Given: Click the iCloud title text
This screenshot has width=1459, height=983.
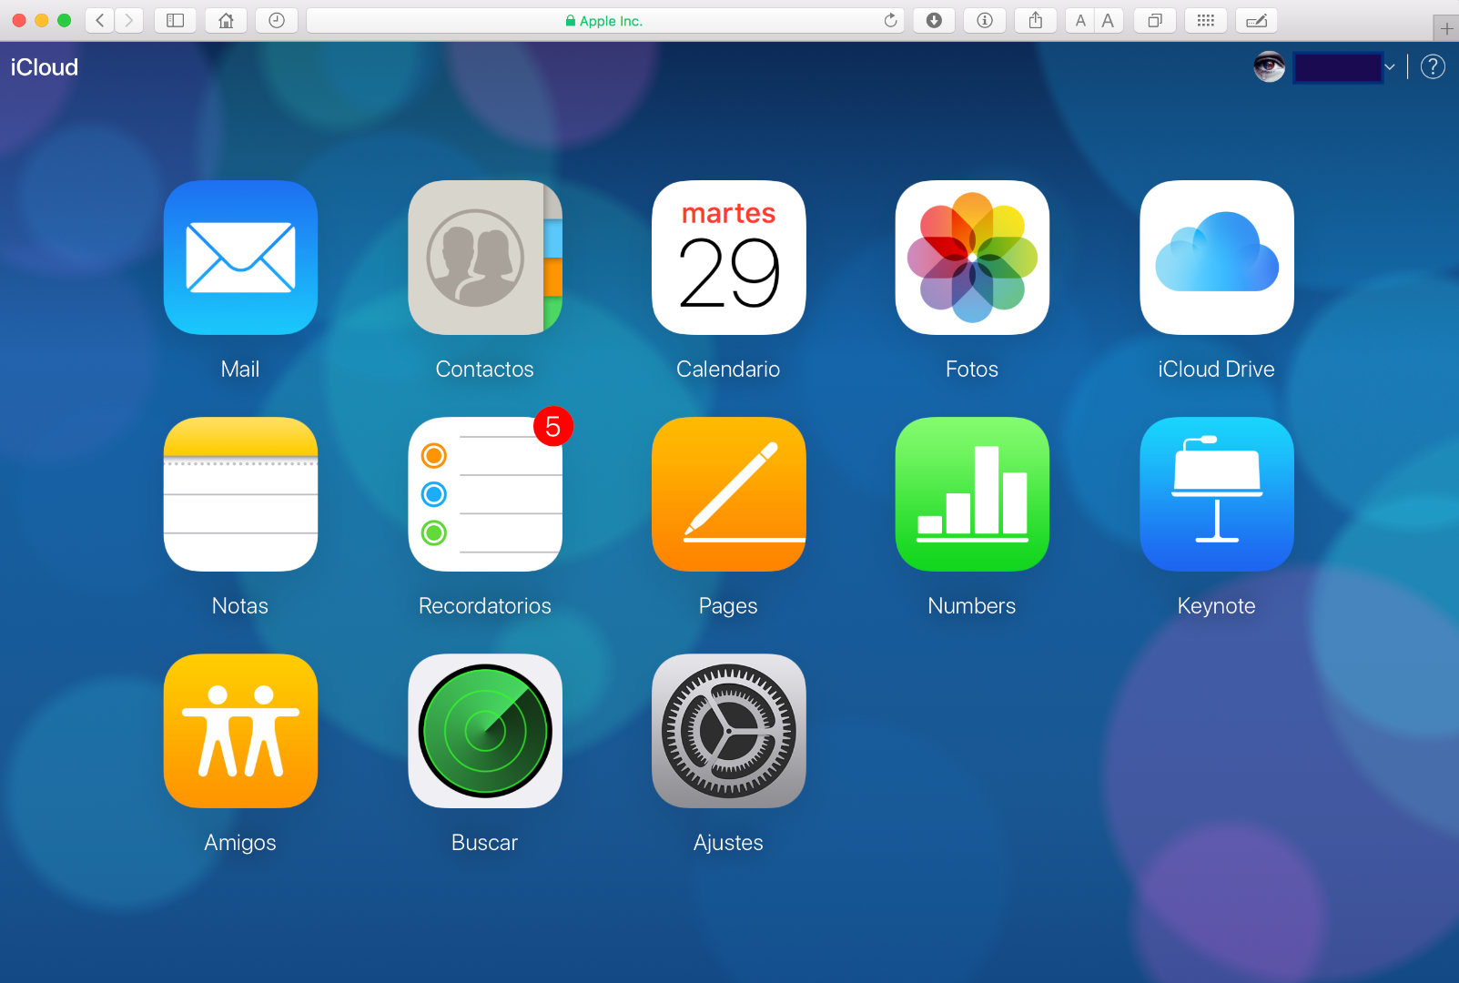Looking at the screenshot, I should [x=45, y=67].
